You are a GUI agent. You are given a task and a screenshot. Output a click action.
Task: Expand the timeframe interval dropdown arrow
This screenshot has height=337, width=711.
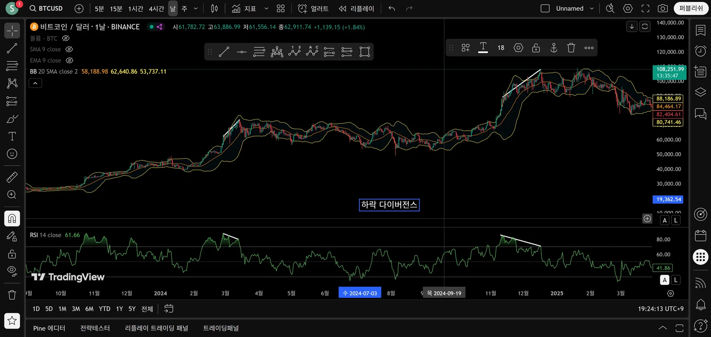(x=196, y=9)
